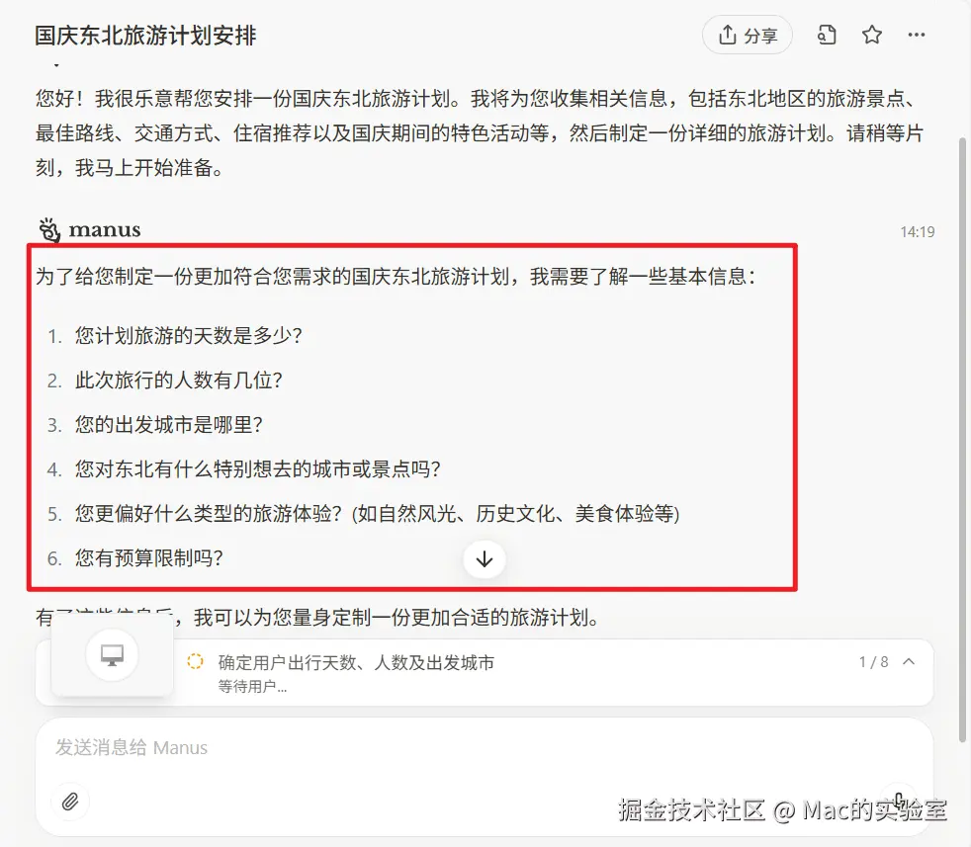Click the 14:19 message timestamp
971x847 pixels.
click(x=918, y=232)
